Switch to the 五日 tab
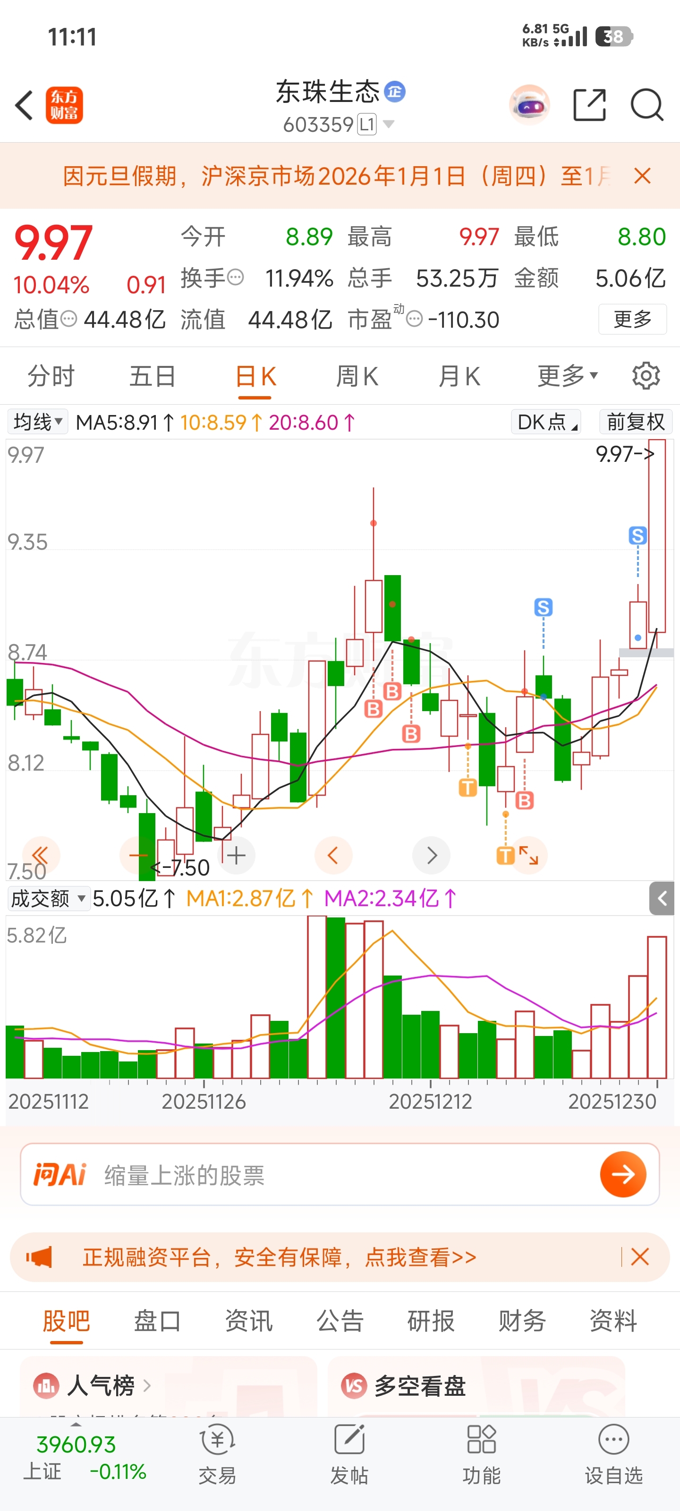The width and height of the screenshot is (680, 1511). pyautogui.click(x=153, y=376)
